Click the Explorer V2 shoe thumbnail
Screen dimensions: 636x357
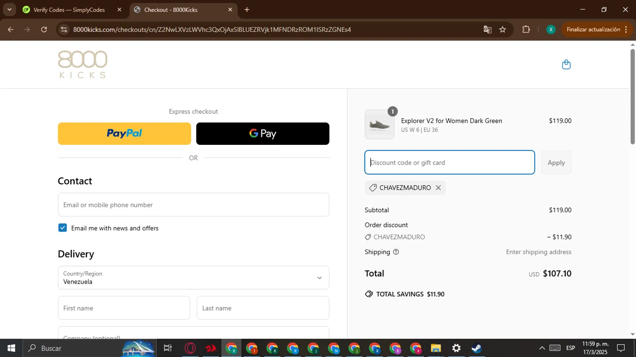[379, 125]
